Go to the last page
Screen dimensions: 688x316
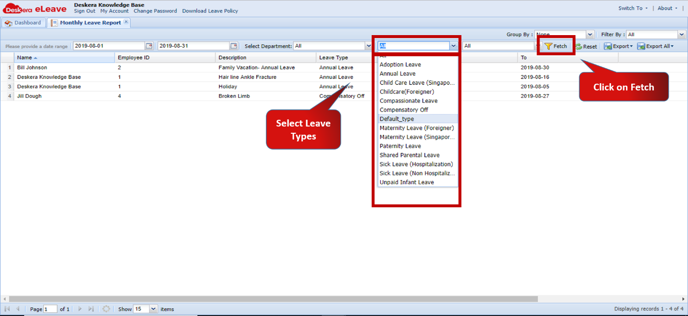91,309
